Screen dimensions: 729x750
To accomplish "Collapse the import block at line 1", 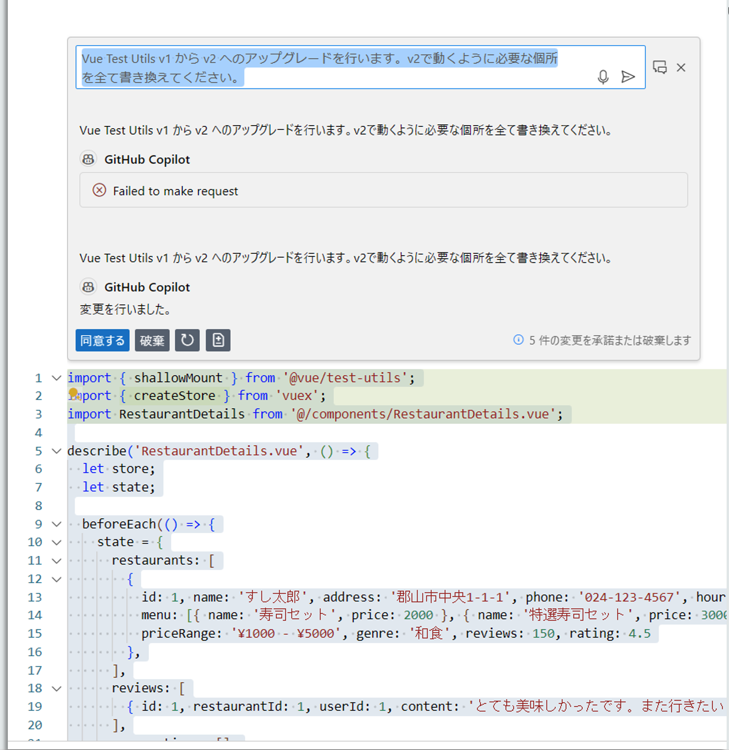I will (x=57, y=378).
